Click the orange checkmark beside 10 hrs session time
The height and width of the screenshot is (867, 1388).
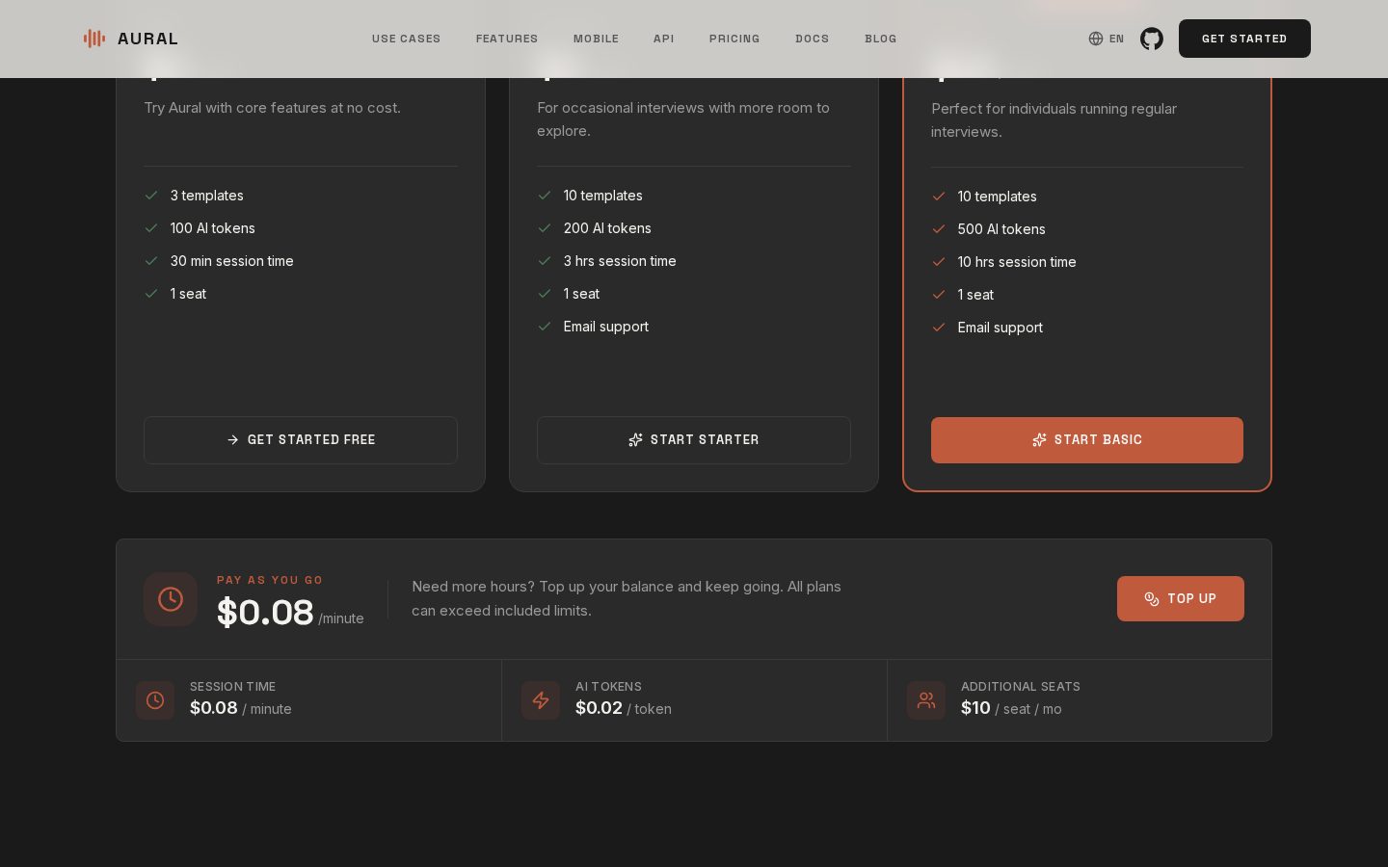coord(939,262)
